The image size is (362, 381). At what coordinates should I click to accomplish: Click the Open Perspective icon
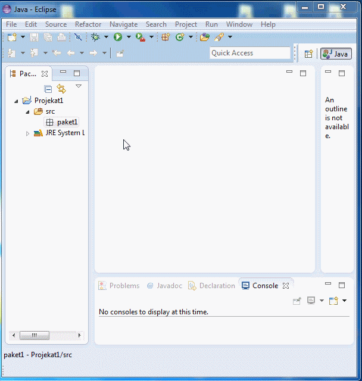coord(308,54)
